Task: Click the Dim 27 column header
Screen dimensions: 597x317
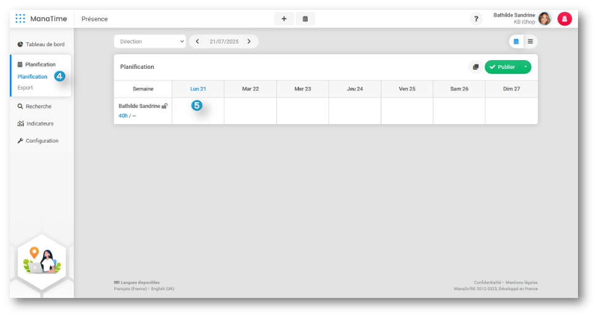Action: point(512,89)
